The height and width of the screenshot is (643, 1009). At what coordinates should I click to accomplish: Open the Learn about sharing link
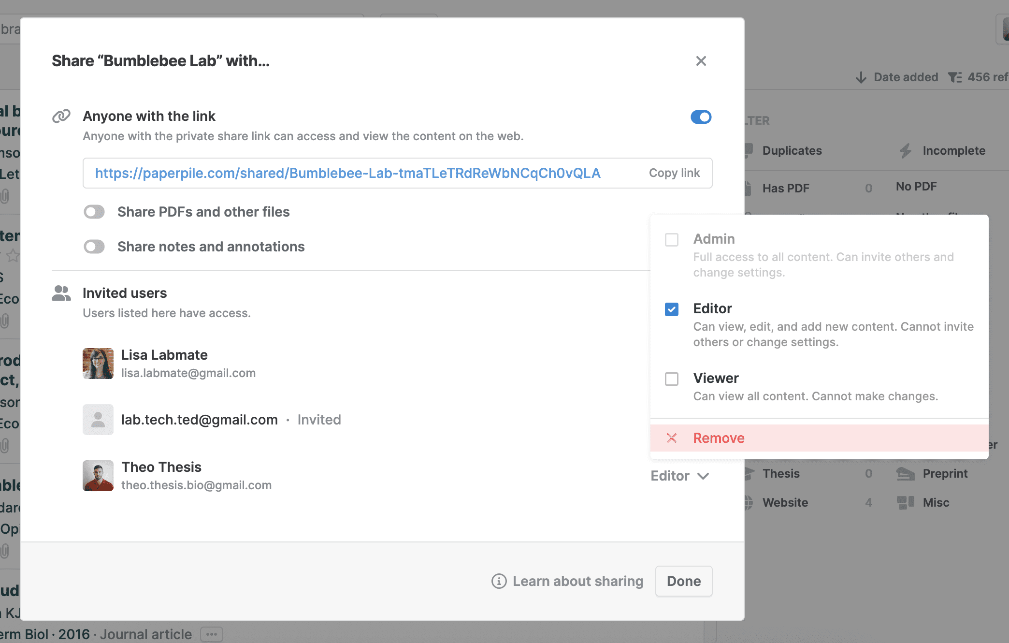click(577, 581)
